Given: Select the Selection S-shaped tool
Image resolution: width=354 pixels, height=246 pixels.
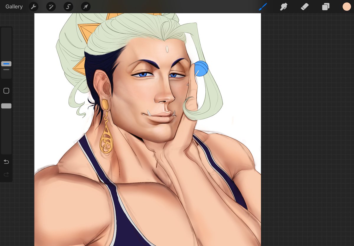Looking at the screenshot, I should [68, 6].
